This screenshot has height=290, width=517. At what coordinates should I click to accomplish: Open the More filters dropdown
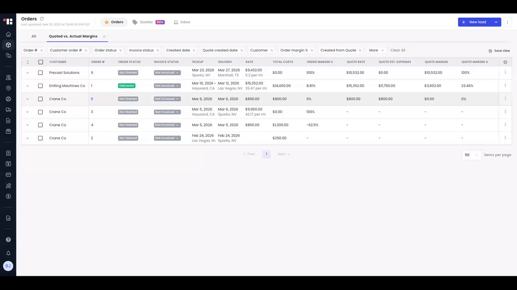tap(376, 50)
